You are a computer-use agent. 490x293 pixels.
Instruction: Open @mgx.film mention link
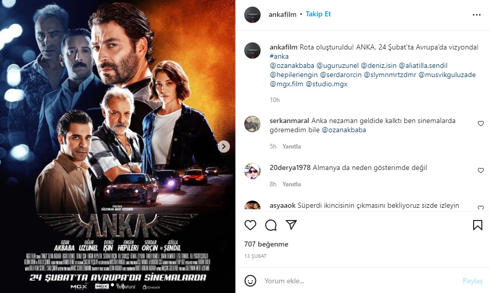[287, 84]
